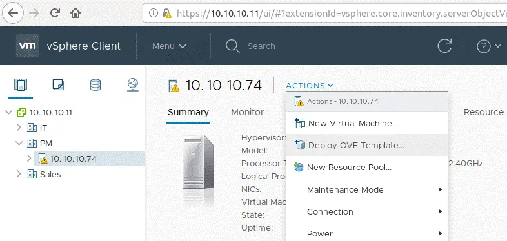Image resolution: width=507 pixels, height=241 pixels.
Task: Expand the IT datacenter node
Action: click(19, 128)
